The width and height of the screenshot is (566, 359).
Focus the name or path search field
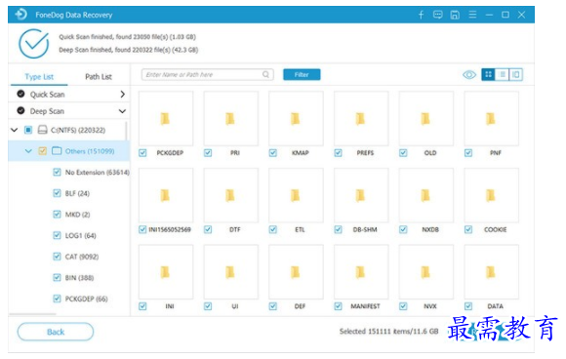click(208, 75)
